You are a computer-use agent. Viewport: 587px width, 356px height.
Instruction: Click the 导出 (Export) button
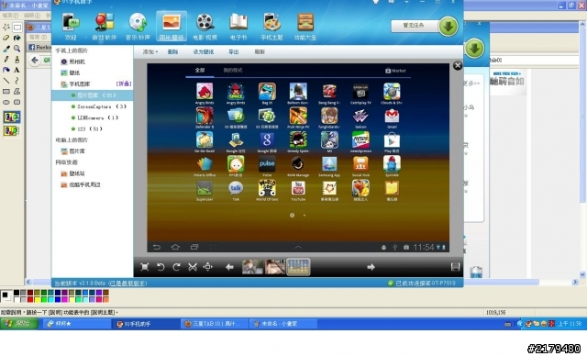[x=234, y=51]
